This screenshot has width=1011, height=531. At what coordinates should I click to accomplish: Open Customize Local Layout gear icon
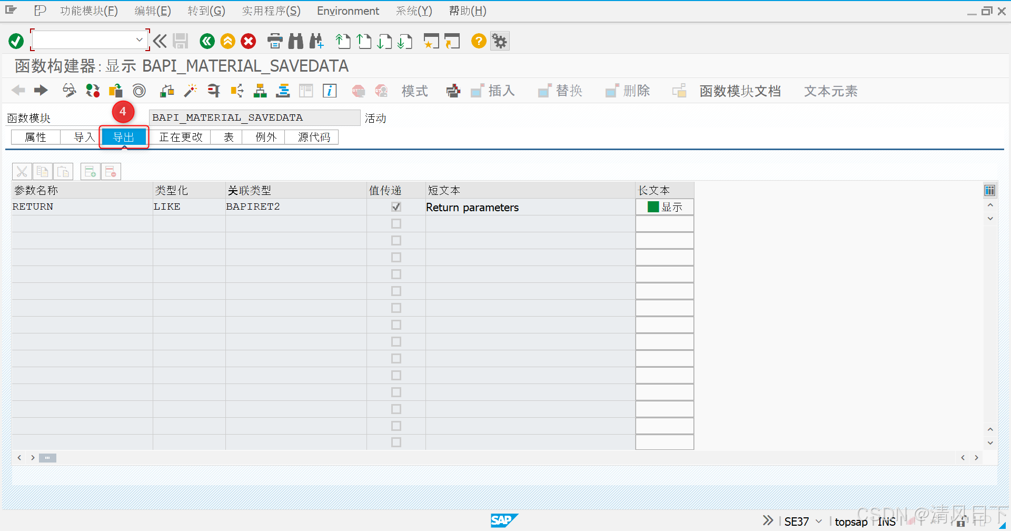(x=500, y=41)
